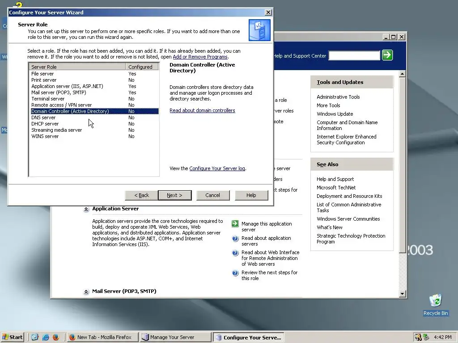The width and height of the screenshot is (458, 343).
Task: Collapse the Mail Server (POP3, SMTP) section
Action: click(86, 292)
